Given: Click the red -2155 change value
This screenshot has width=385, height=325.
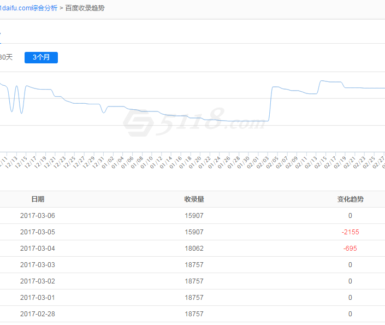Looking at the screenshot, I should (350, 232).
